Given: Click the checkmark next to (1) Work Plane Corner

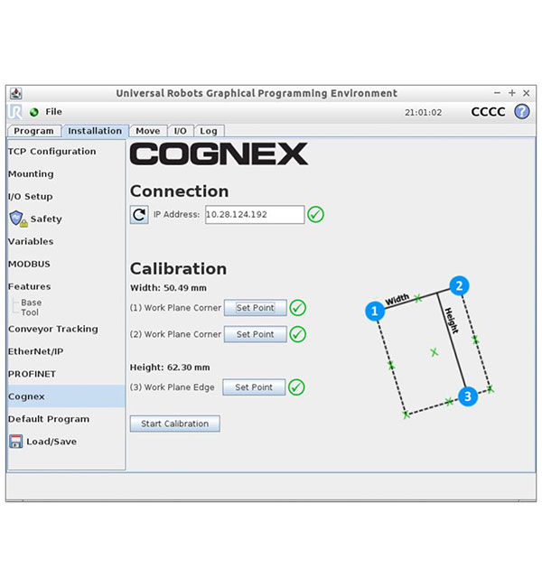Looking at the screenshot, I should [298, 308].
